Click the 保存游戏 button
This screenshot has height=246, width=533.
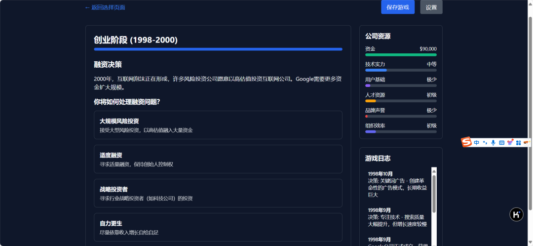pyautogui.click(x=398, y=7)
